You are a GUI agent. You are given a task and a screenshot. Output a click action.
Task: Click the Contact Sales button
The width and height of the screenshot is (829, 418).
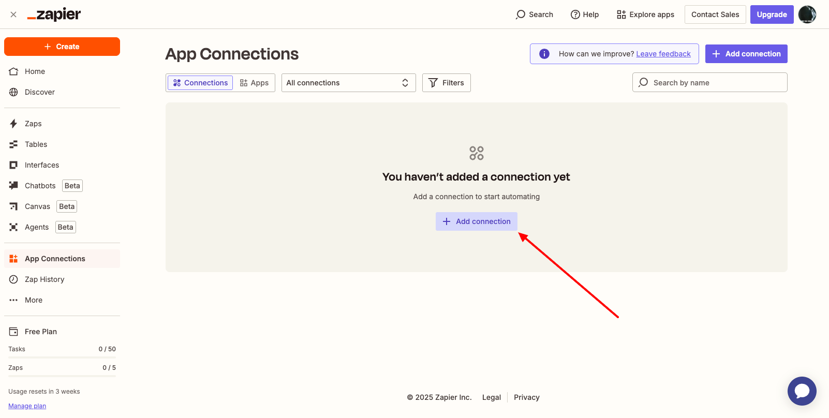[x=715, y=14]
